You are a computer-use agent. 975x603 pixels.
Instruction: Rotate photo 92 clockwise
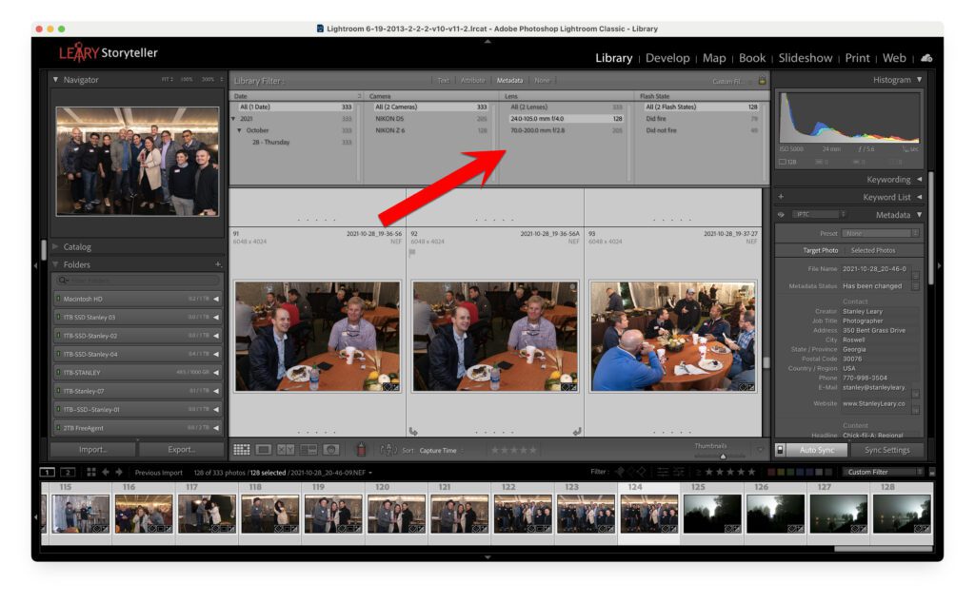coord(577,430)
